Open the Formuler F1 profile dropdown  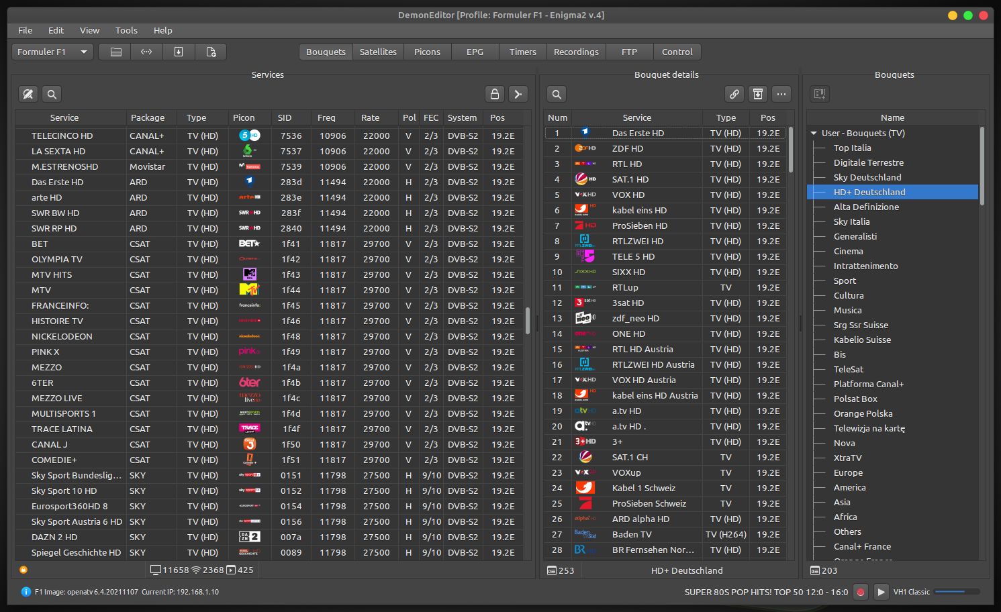tap(52, 51)
